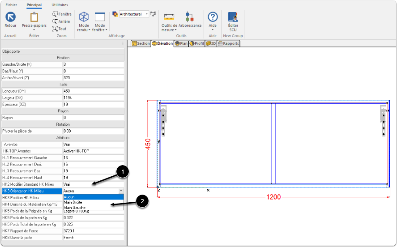Collapse the HK3 Orientation HK Milieu dropdown arrow
The height and width of the screenshot is (247, 397).
[120, 191]
